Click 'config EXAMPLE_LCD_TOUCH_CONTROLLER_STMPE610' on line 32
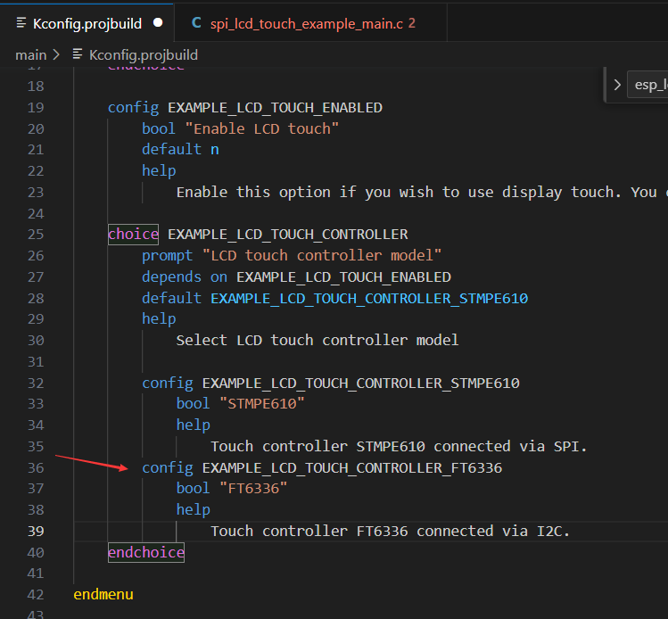The height and width of the screenshot is (619, 668). (x=331, y=383)
